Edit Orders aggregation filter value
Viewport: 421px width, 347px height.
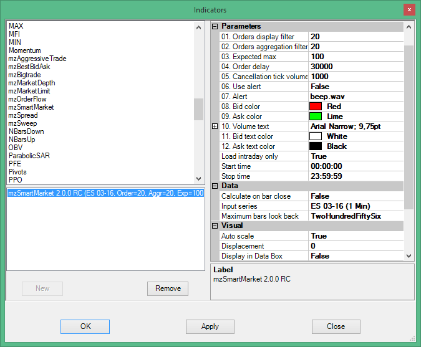click(356, 46)
